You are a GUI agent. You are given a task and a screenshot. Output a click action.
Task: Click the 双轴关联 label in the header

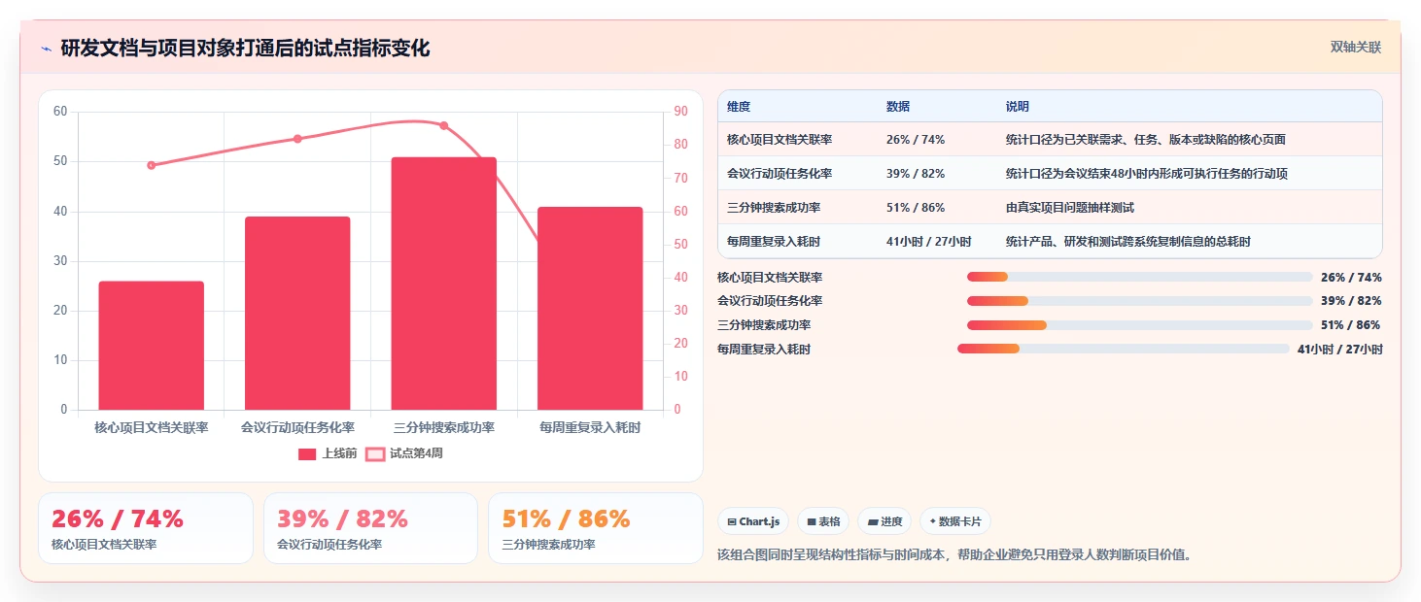pyautogui.click(x=1356, y=47)
